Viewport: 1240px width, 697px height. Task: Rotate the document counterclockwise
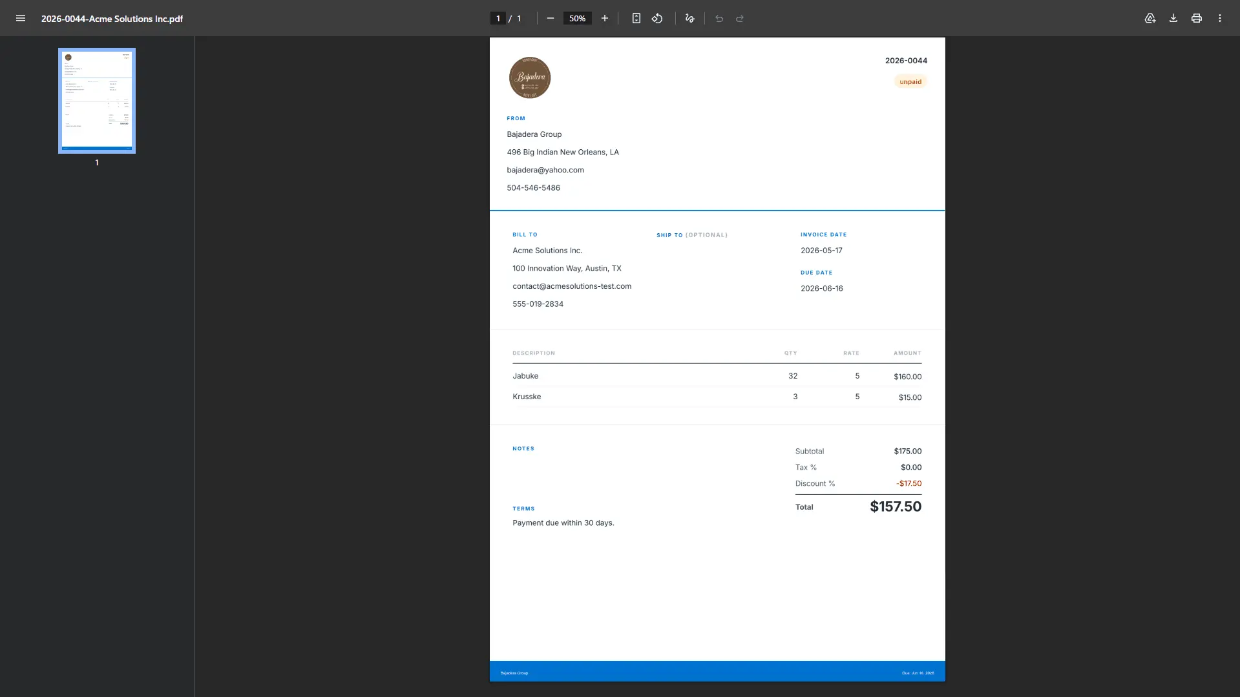pos(657,18)
